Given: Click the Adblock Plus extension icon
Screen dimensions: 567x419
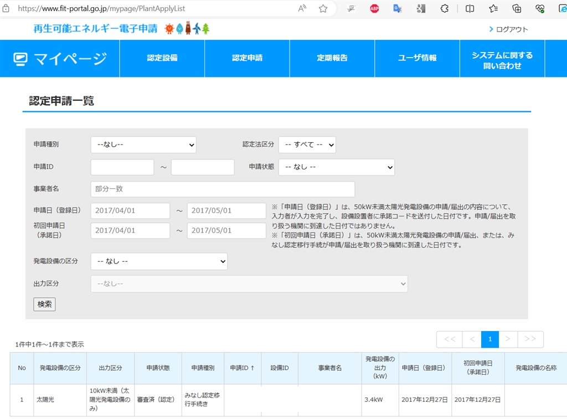Looking at the screenshot, I should [375, 8].
